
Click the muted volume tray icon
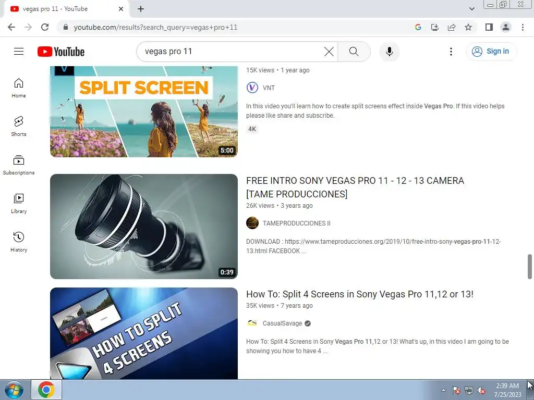(481, 391)
